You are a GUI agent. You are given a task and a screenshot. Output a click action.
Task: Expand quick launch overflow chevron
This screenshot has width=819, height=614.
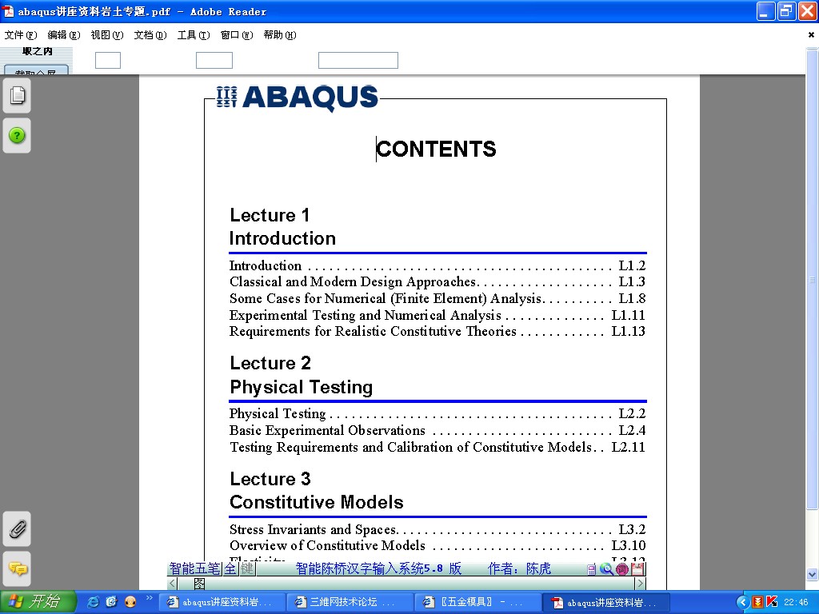click(149, 598)
